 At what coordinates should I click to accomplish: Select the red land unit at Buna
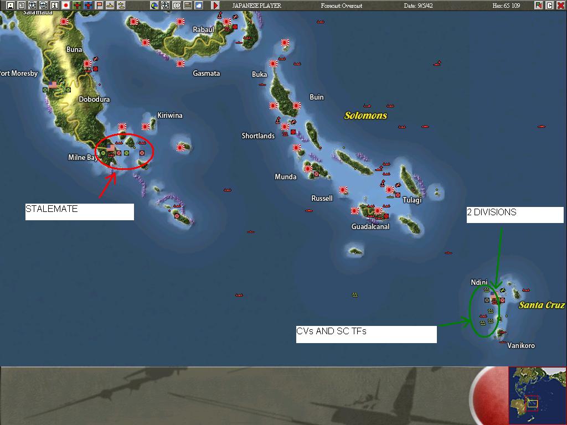95,69
